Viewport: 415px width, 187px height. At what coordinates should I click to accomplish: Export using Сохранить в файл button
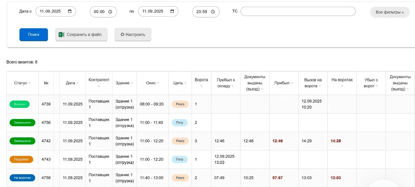click(x=81, y=35)
